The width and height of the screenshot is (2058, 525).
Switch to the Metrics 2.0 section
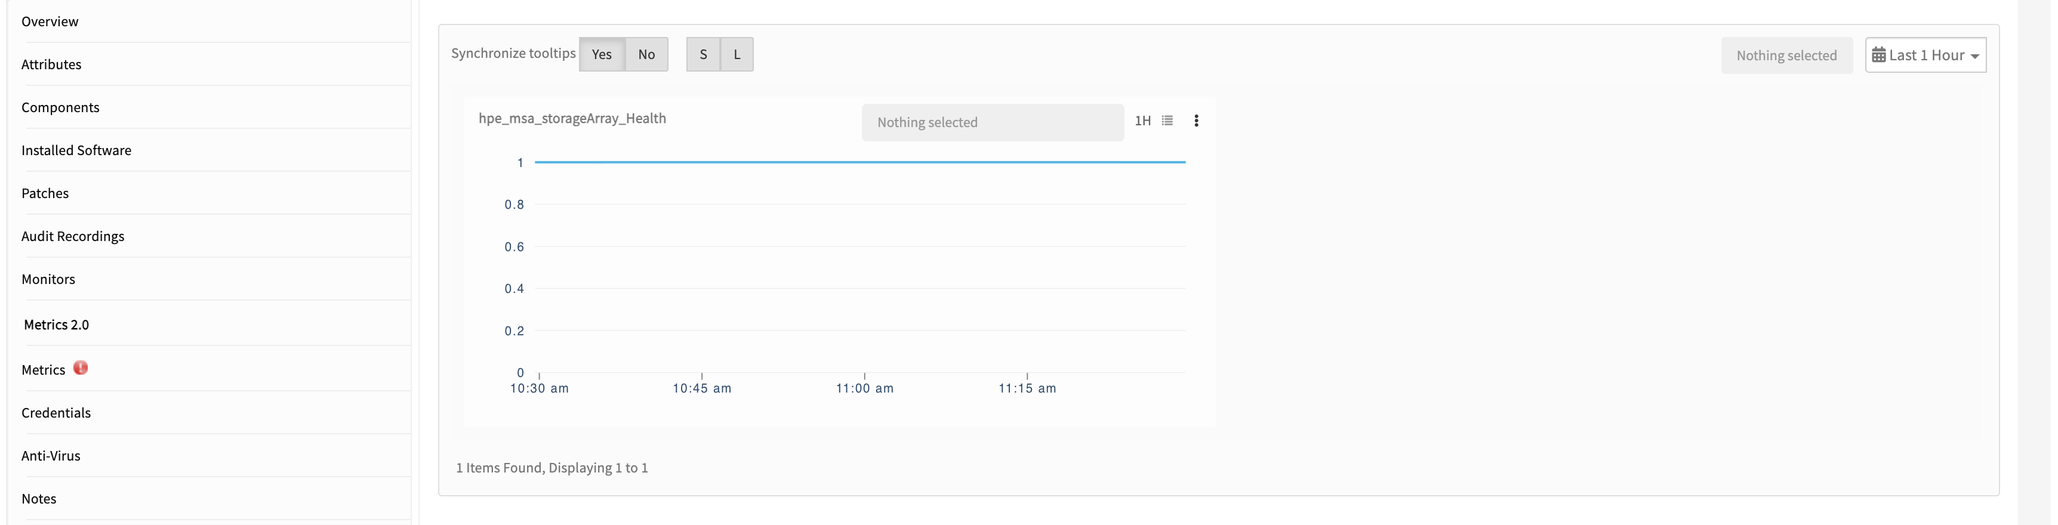click(56, 325)
